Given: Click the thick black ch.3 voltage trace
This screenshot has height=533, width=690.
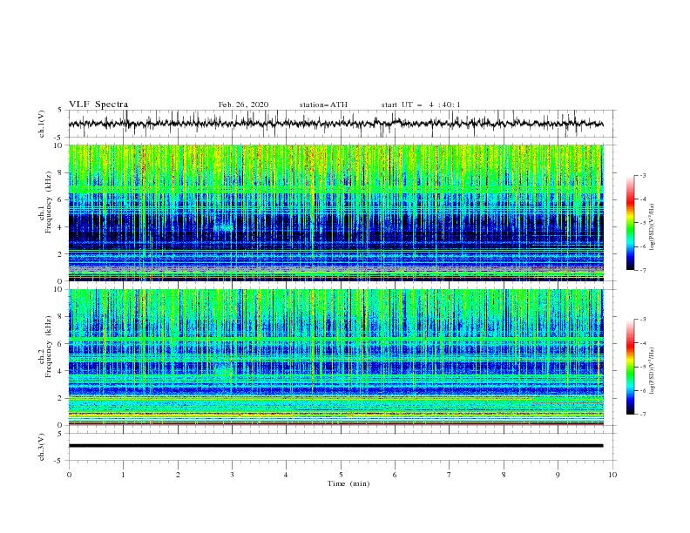Looking at the screenshot, I should (335, 446).
